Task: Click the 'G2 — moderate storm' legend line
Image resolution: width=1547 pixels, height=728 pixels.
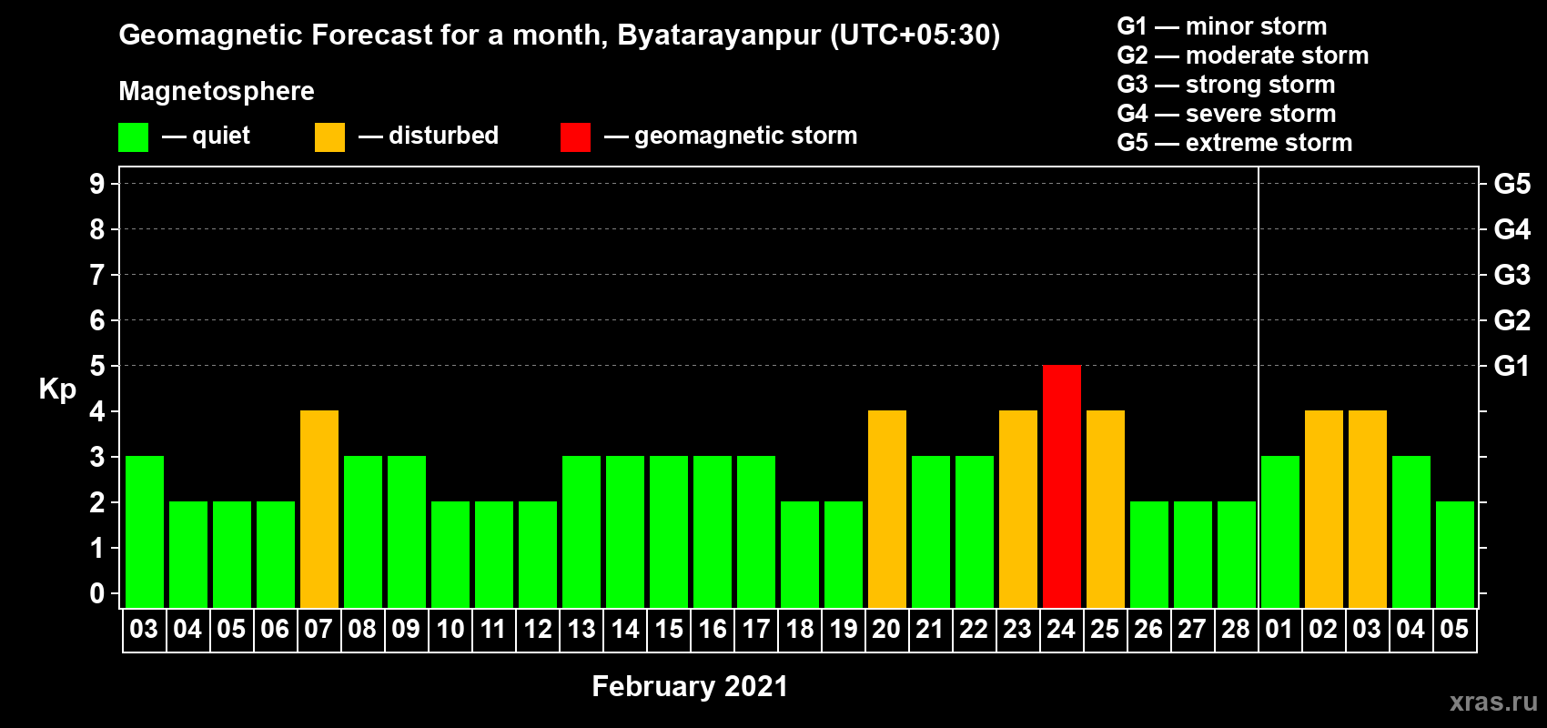Action: 1243,56
